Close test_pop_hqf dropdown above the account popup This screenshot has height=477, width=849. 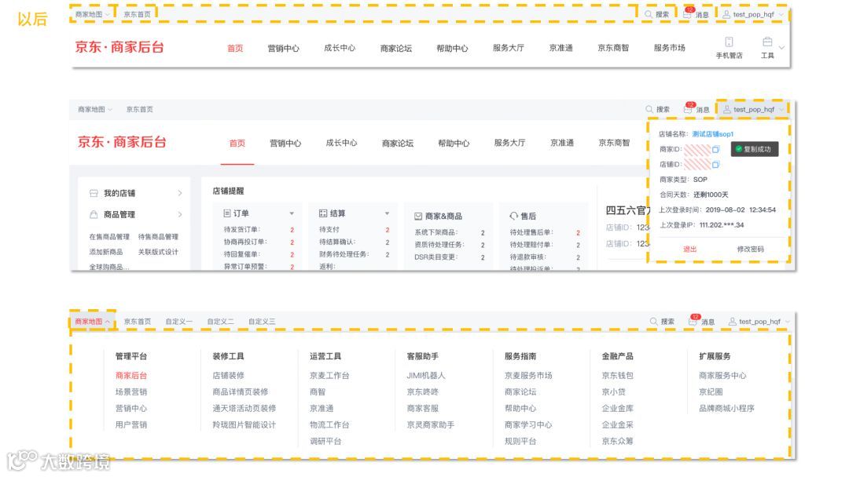click(782, 110)
